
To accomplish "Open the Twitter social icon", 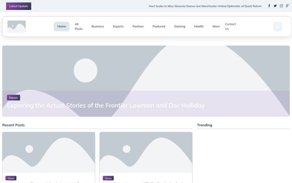I will [x=275, y=6].
